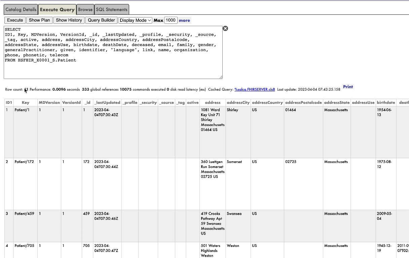The height and width of the screenshot is (258, 409).
Task: Open the %sqlcq.FHIRSERVER.cls8 cached query link
Action: coord(255,90)
